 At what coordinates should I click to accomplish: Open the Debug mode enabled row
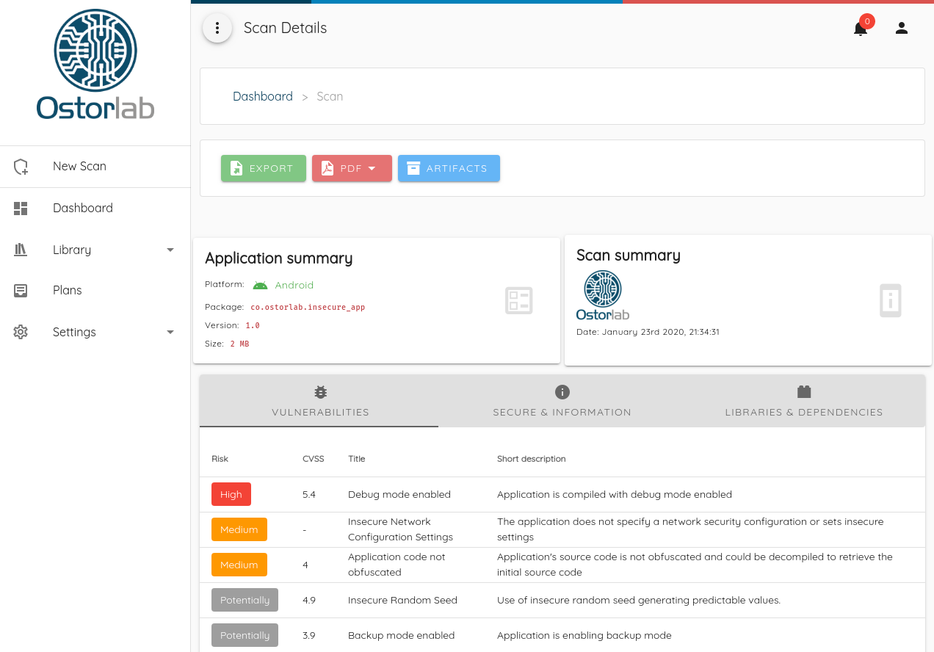coord(562,494)
